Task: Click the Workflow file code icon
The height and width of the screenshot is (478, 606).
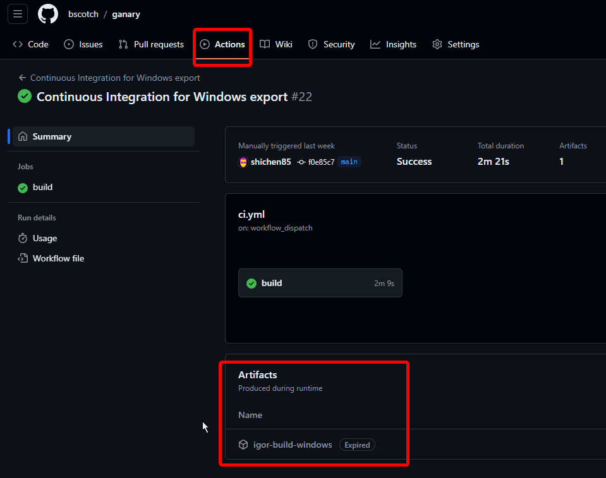Action: (23, 258)
